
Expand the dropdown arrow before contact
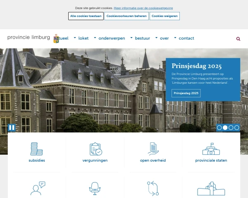pos(175,38)
